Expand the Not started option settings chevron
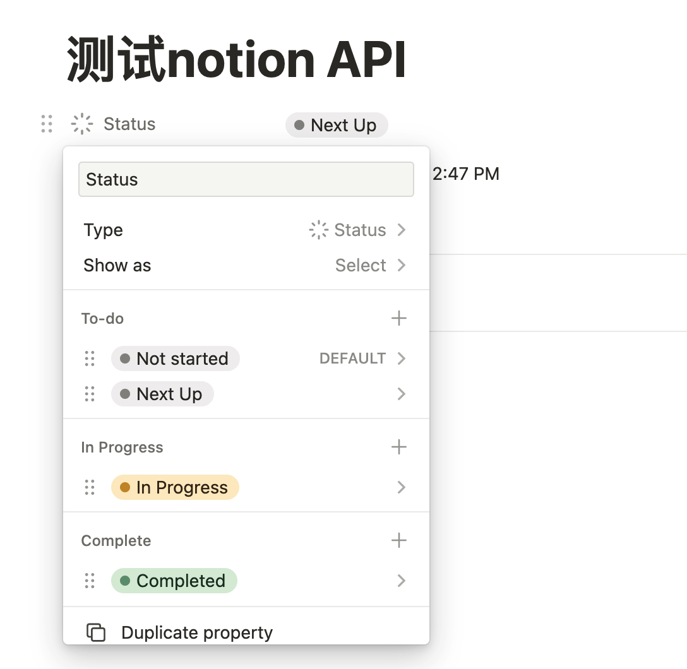 tap(401, 358)
